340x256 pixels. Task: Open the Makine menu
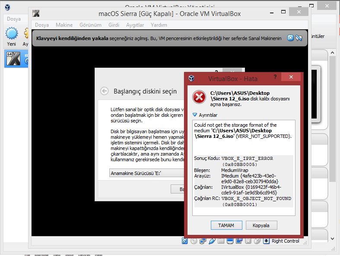click(x=64, y=25)
